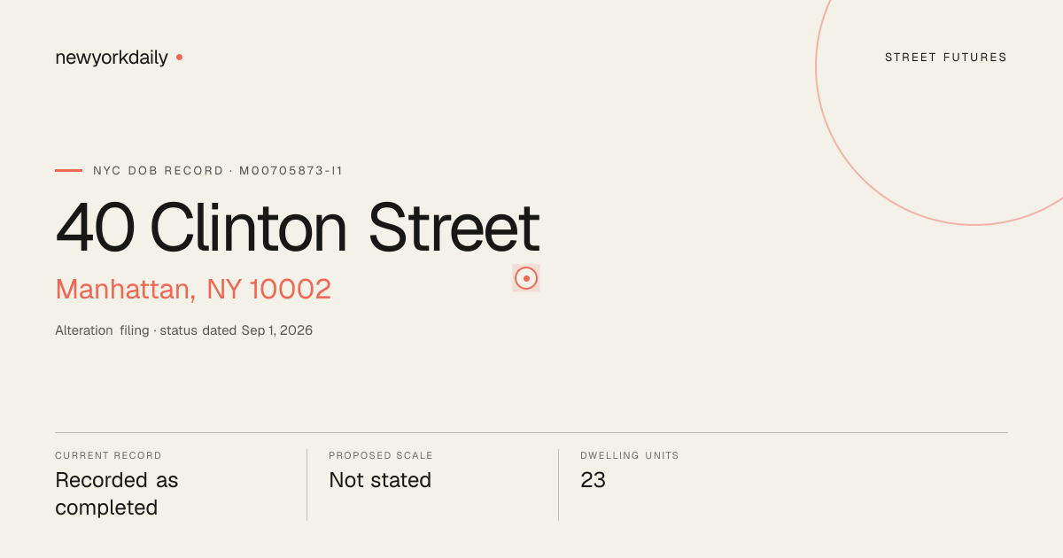
Task: Select the Manhattan, NY 10002 address text
Action: pyautogui.click(x=193, y=289)
